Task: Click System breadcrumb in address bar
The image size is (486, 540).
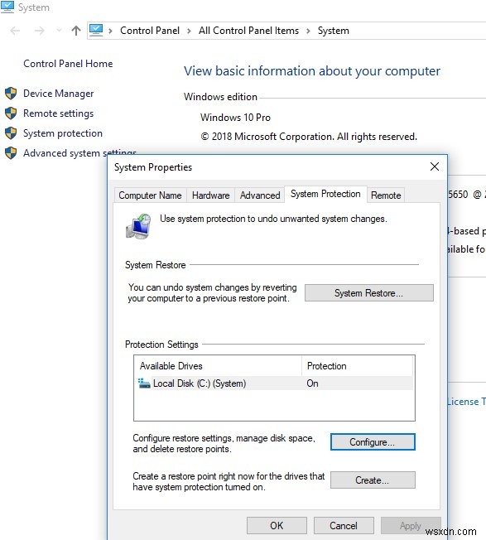Action: tap(333, 31)
